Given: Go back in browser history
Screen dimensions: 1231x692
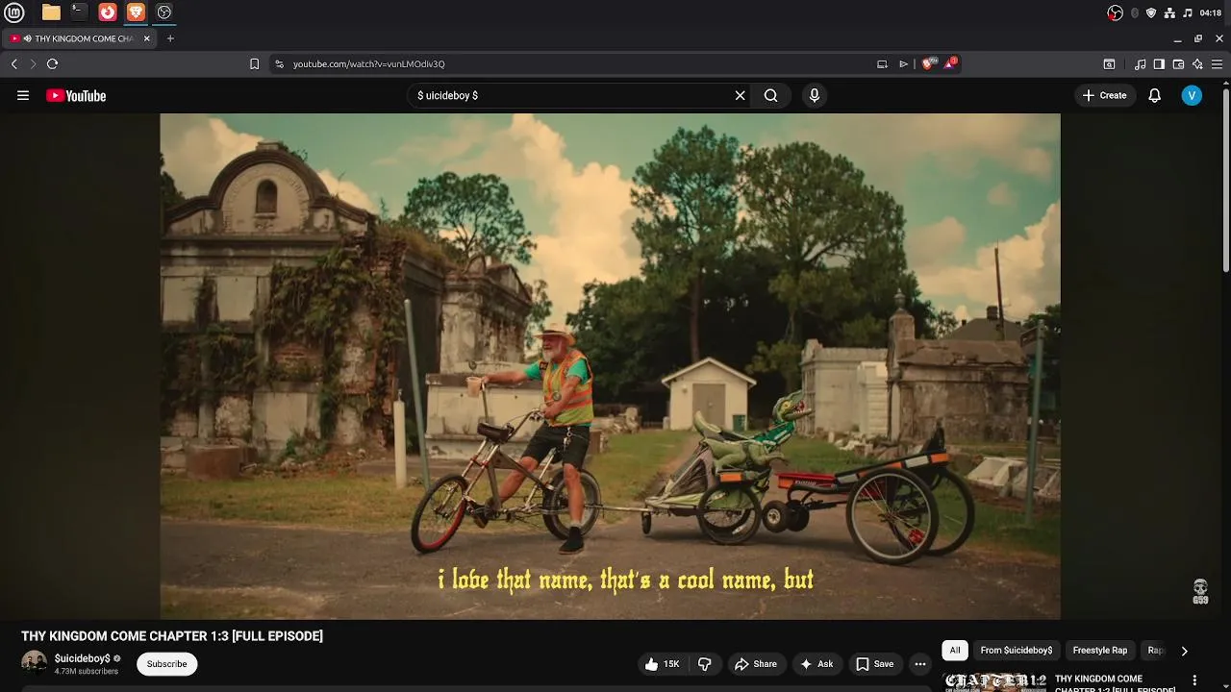Looking at the screenshot, I should click(x=13, y=63).
